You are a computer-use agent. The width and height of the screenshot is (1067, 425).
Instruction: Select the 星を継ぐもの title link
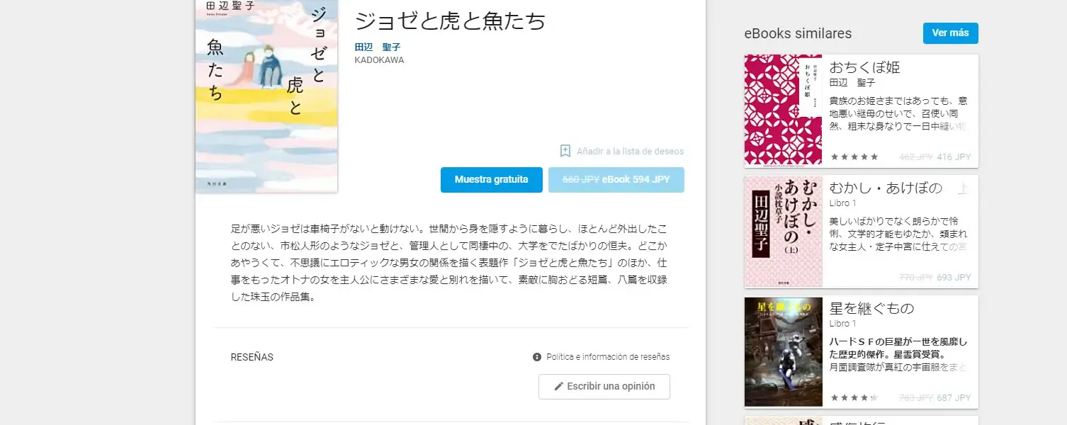coord(871,309)
